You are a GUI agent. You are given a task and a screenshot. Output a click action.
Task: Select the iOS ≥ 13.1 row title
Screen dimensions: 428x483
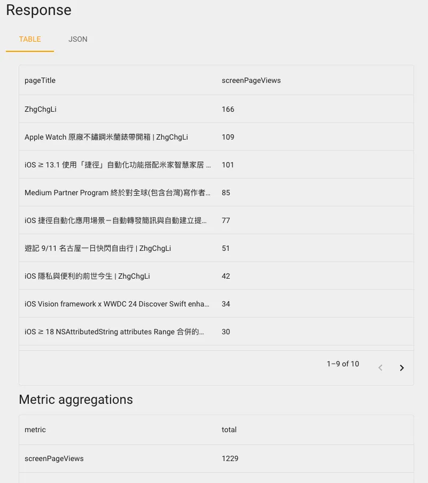coord(118,165)
